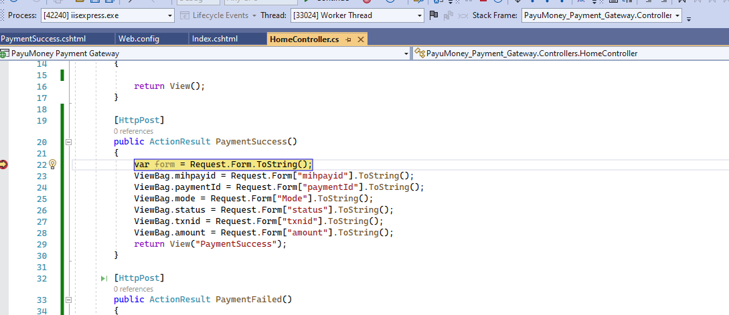Click the PaymentSuccess method name on line 20
This screenshot has width=729, height=315.
[x=251, y=142]
